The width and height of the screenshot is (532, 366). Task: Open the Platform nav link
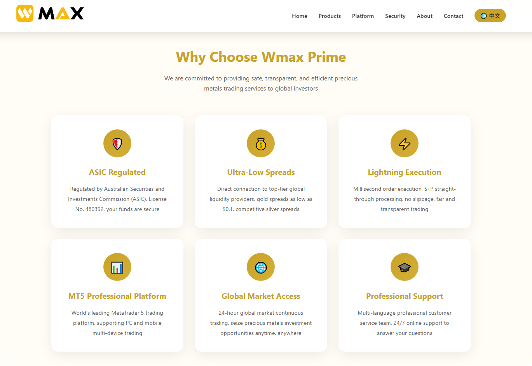click(363, 16)
